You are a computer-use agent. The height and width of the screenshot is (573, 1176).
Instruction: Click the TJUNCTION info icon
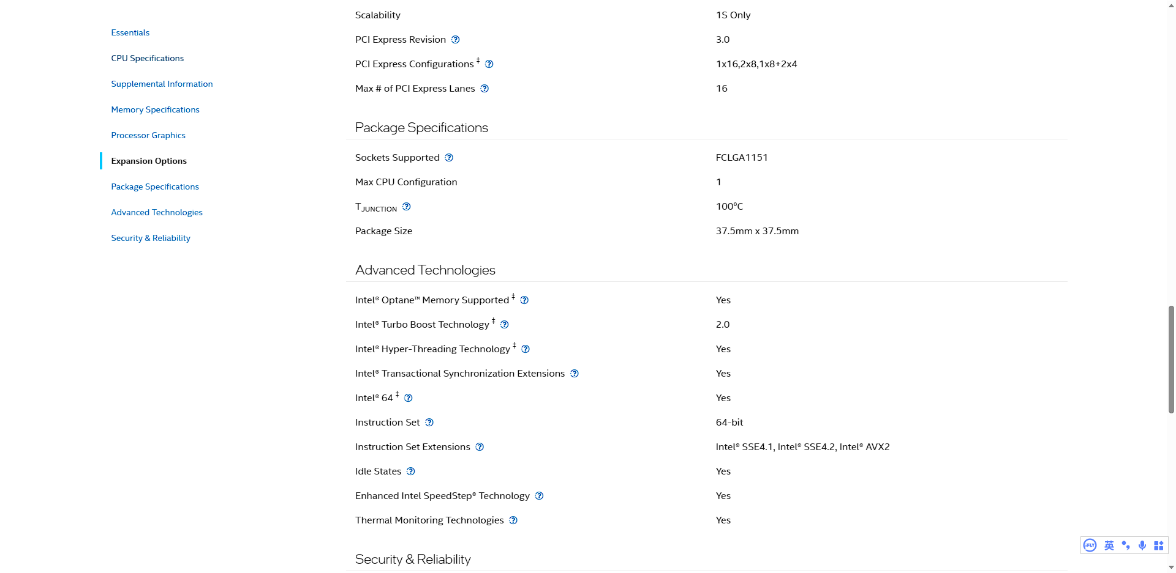406,207
